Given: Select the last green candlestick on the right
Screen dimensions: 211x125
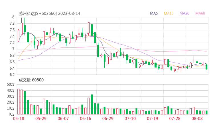Looking at the screenshot, I should (206, 67).
